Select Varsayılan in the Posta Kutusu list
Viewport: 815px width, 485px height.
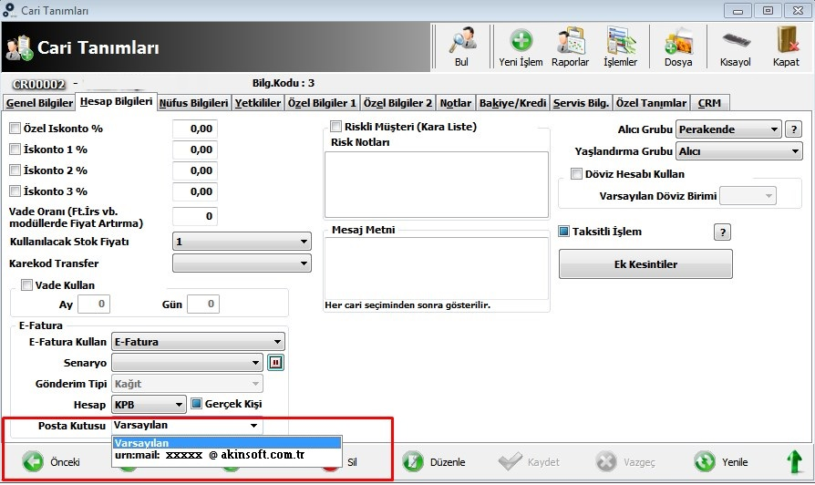click(x=227, y=442)
